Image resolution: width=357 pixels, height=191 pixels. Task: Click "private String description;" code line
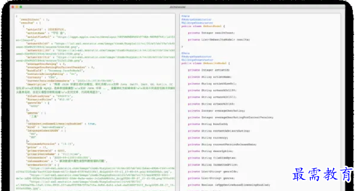coord(211,151)
